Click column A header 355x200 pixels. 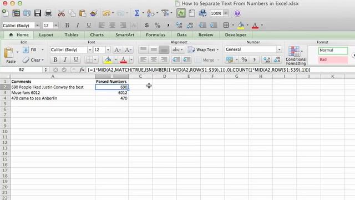coord(53,77)
